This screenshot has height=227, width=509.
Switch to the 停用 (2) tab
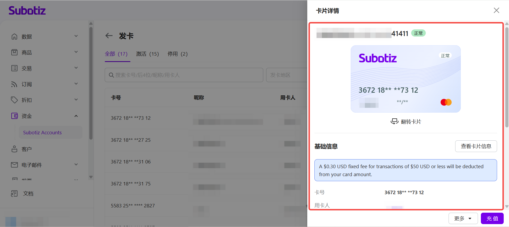(178, 54)
